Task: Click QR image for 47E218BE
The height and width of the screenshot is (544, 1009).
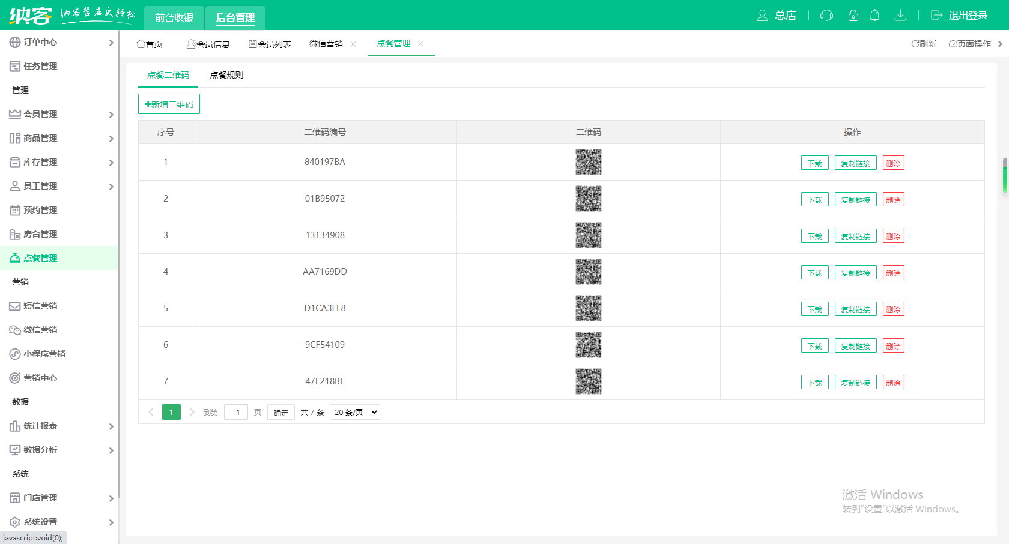Action: [x=589, y=381]
